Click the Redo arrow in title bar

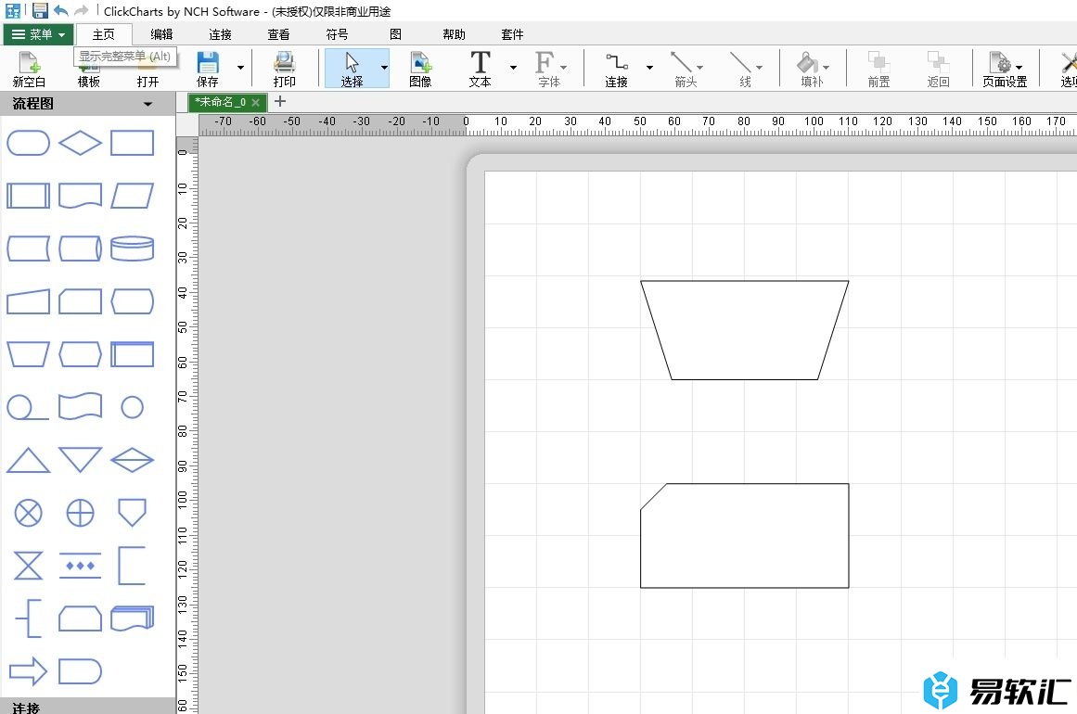[x=81, y=10]
